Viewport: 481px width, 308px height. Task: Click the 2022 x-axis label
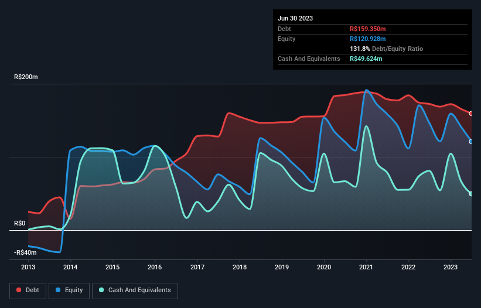[x=408, y=267]
